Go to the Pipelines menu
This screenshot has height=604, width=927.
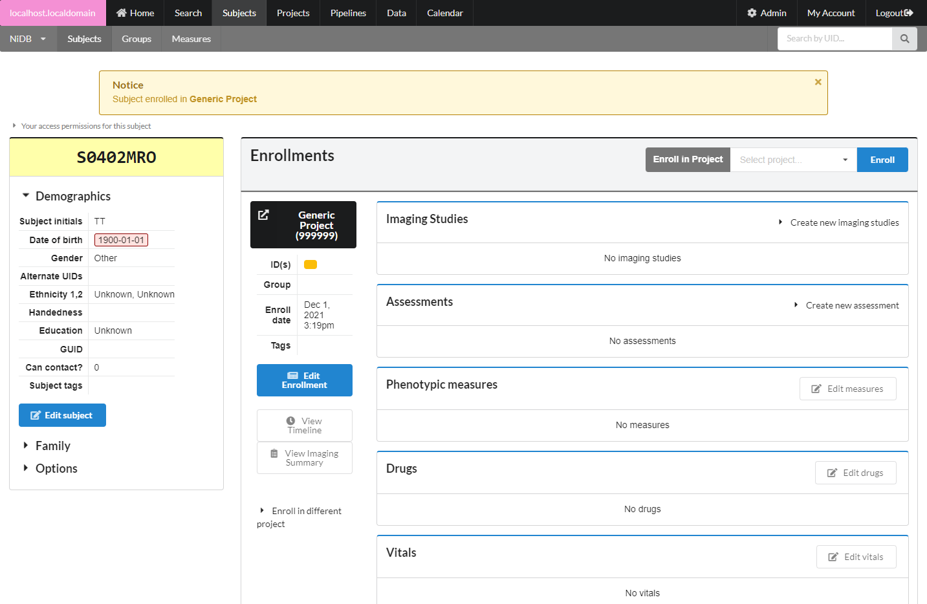coord(348,13)
